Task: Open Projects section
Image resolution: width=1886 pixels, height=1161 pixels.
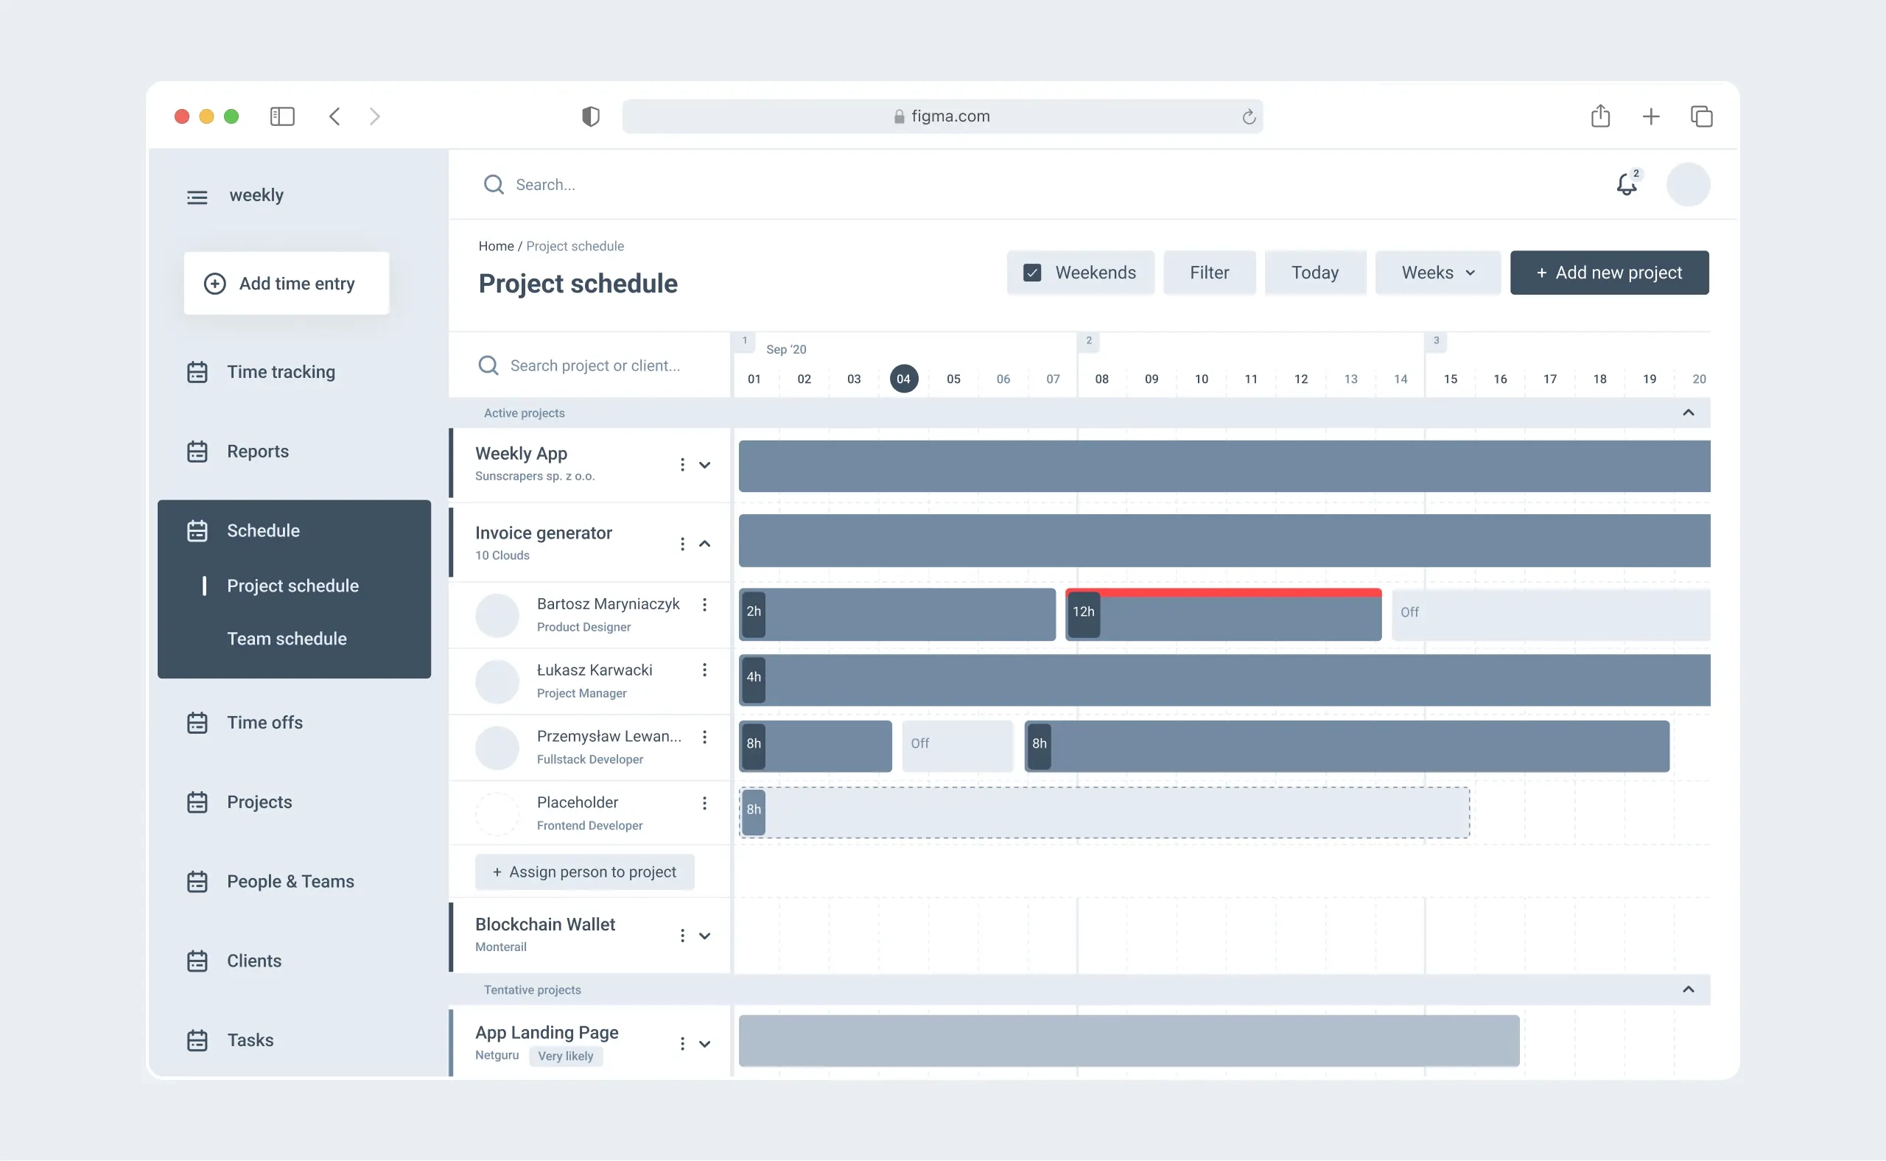Action: (x=259, y=800)
